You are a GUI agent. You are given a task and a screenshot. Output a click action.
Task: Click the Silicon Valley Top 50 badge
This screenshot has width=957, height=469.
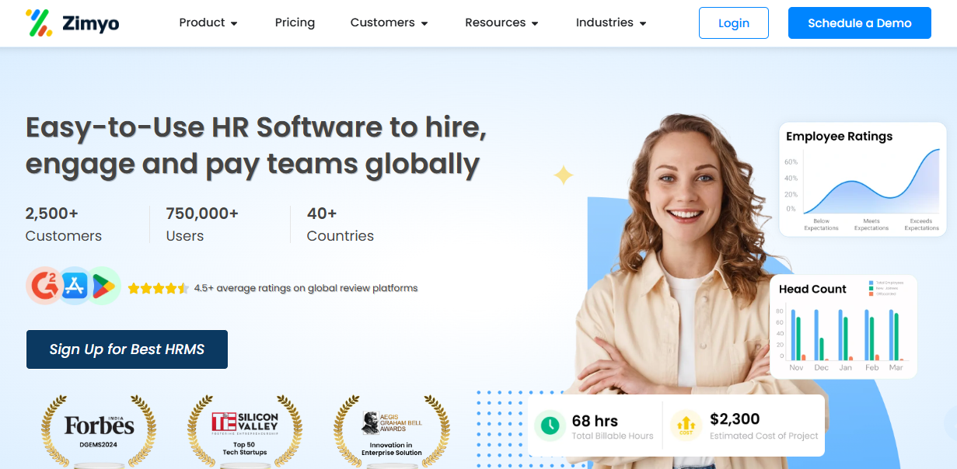[245, 429]
